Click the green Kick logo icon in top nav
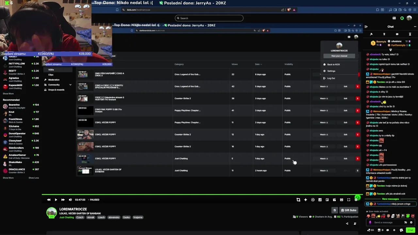 (402, 18)
